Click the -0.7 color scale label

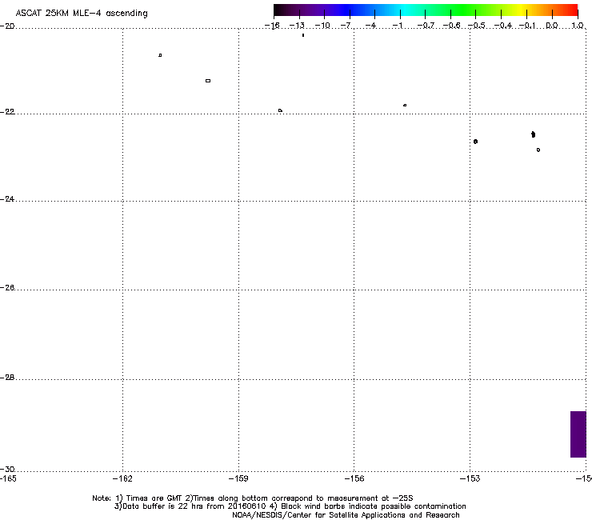click(426, 26)
